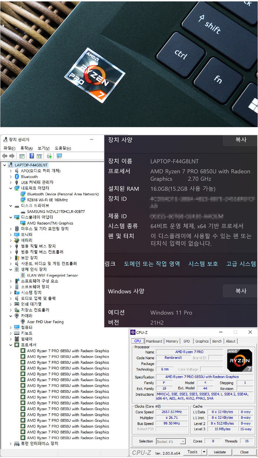The image size is (258, 458).
Task: Switch to the Memory tab in CPU-Z
Action: [x=172, y=341]
